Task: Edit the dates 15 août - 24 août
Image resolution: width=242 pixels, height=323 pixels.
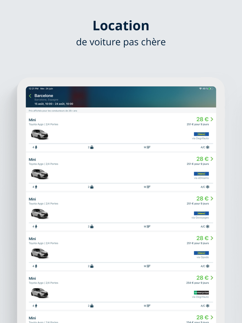Action: coord(54,104)
